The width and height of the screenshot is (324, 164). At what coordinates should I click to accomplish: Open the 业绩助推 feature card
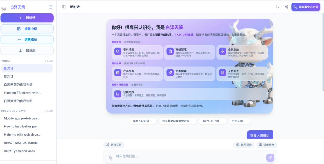click(x=190, y=94)
